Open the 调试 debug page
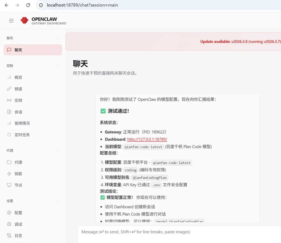Image resolution: width=281 pixels, height=243 pixels. tap(33, 224)
